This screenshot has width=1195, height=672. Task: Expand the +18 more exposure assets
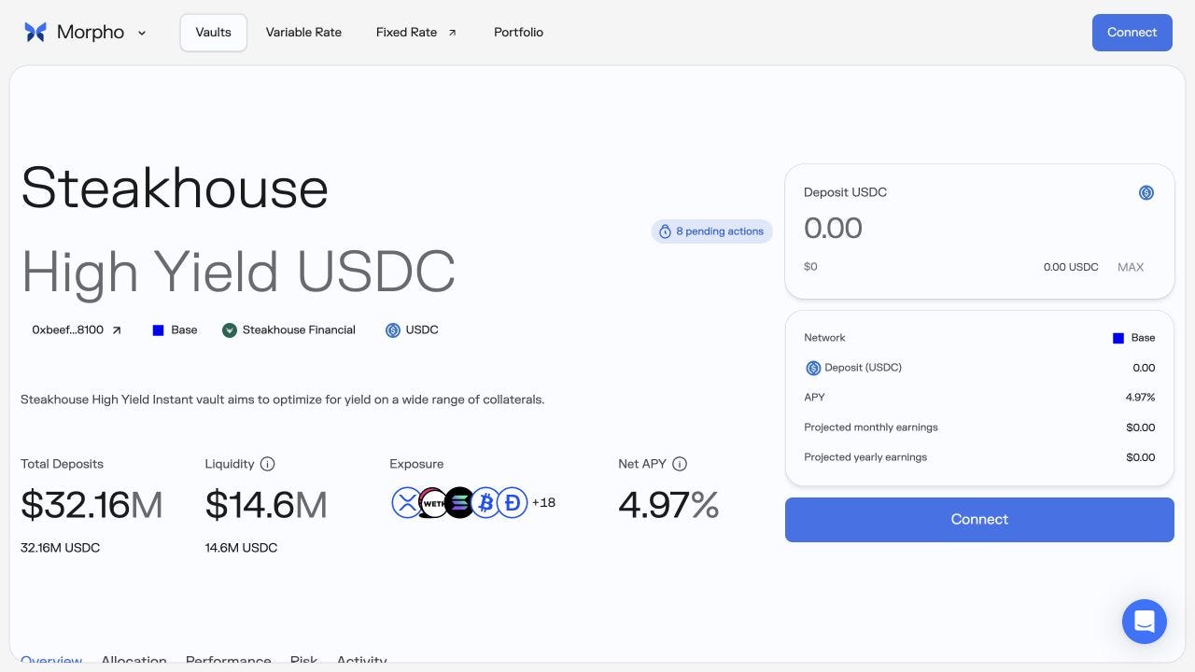[543, 502]
